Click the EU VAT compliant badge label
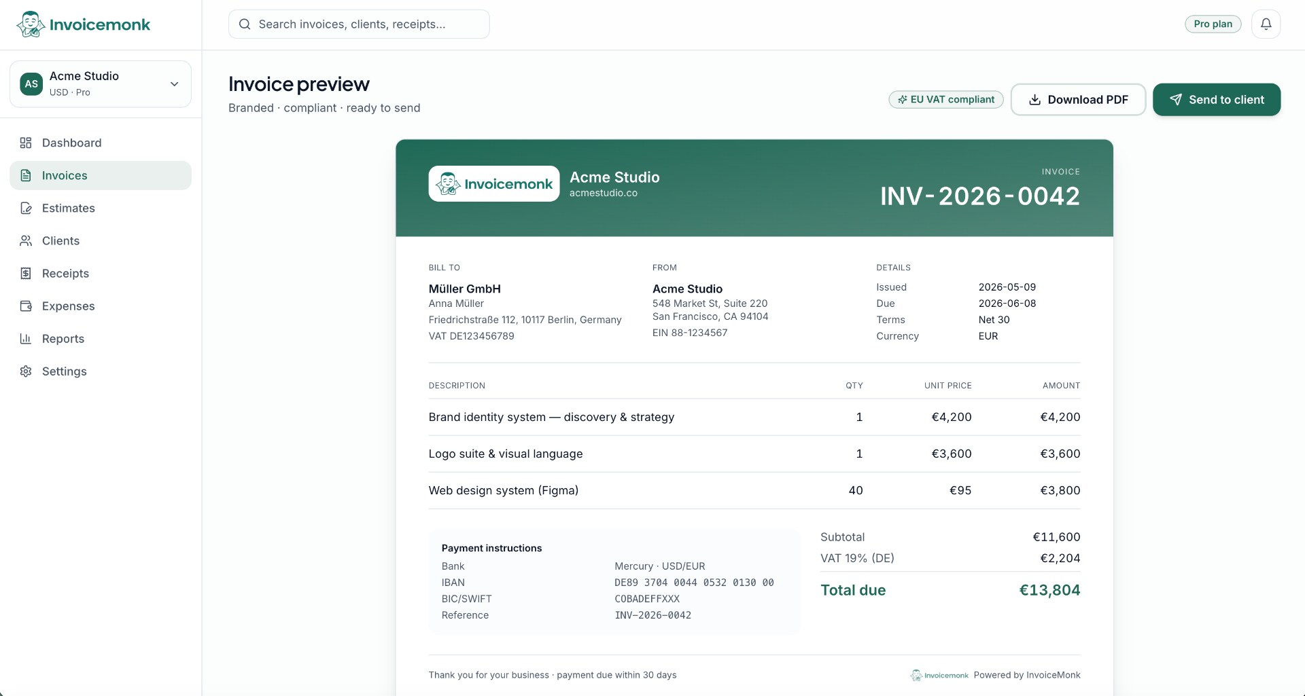This screenshot has width=1305, height=696. [952, 100]
